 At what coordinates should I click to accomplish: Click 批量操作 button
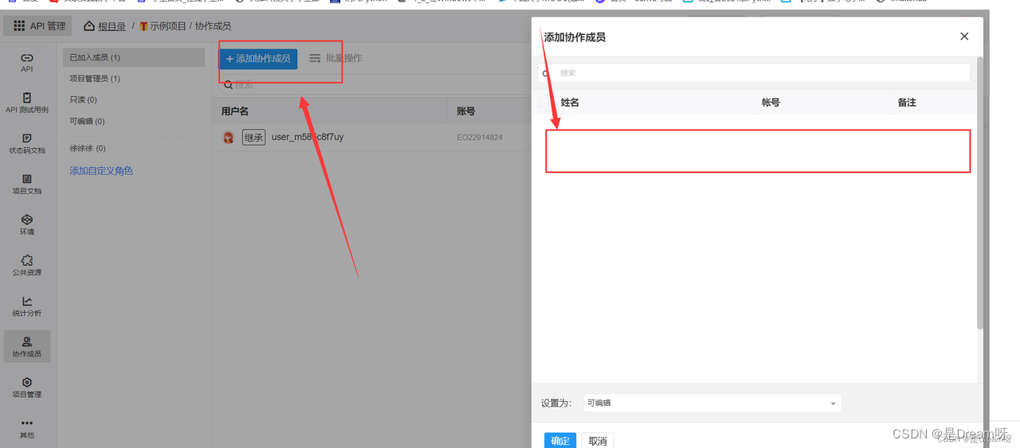[335, 58]
